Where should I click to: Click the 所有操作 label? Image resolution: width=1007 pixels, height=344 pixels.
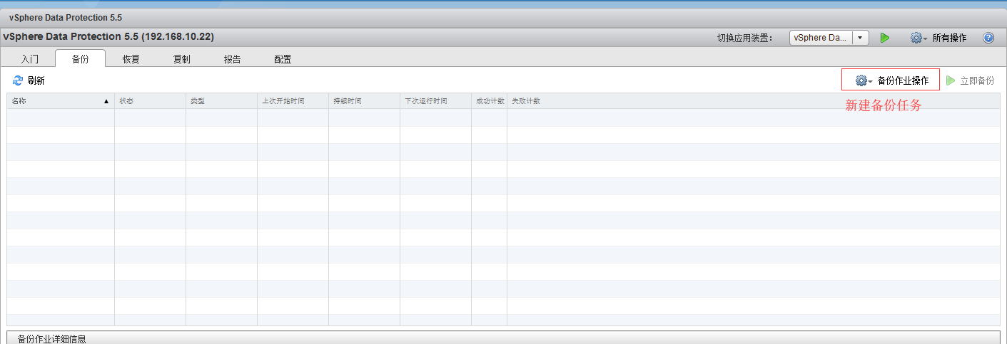coord(949,38)
